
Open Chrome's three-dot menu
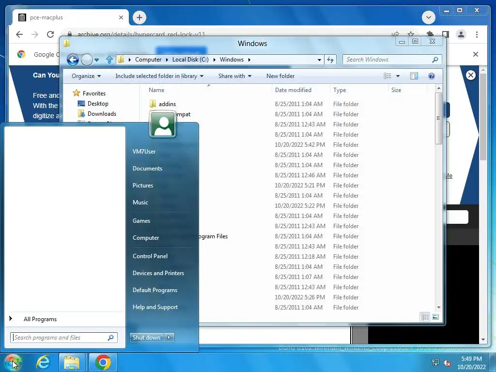(477, 34)
